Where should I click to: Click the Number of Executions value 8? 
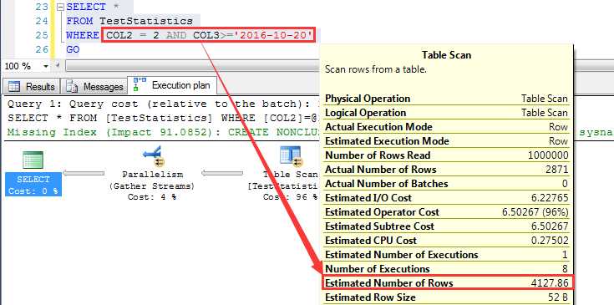pyautogui.click(x=565, y=269)
